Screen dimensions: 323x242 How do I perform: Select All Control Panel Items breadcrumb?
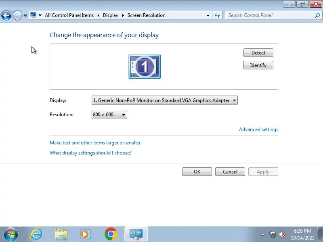(x=69, y=15)
